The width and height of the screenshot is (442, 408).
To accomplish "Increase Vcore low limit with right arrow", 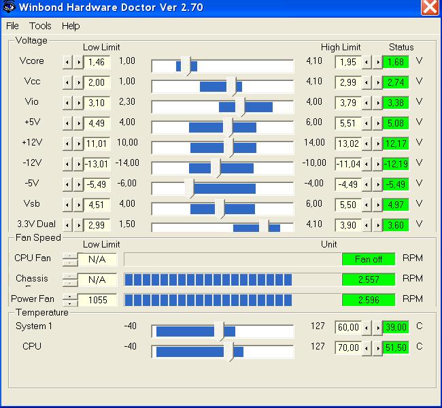I will pyautogui.click(x=79, y=62).
